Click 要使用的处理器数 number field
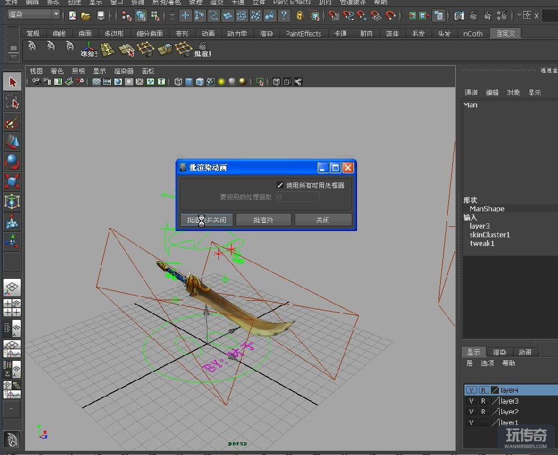 point(298,197)
